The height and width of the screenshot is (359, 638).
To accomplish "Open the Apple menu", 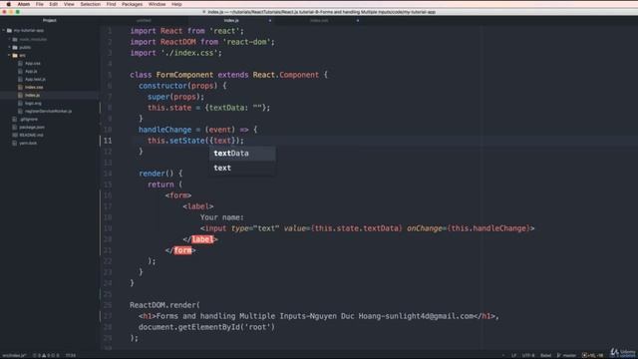I will coord(9,4).
